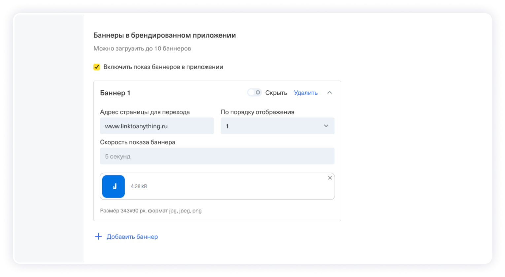
Task: Click the Удалить link for Баннер 1
Action: click(x=306, y=93)
